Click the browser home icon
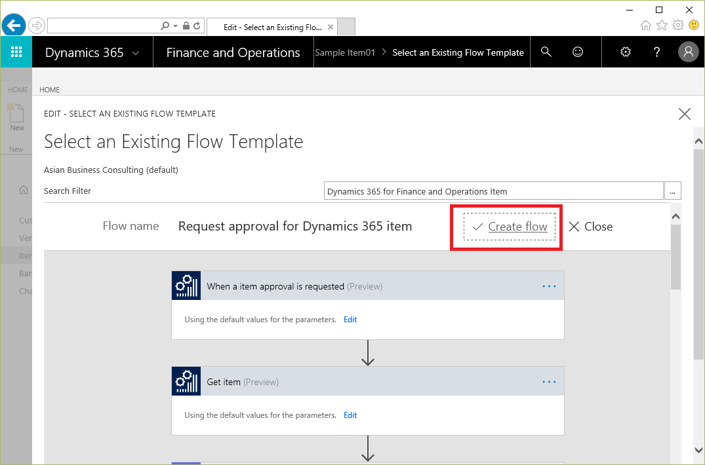This screenshot has height=465, width=705. [x=646, y=25]
